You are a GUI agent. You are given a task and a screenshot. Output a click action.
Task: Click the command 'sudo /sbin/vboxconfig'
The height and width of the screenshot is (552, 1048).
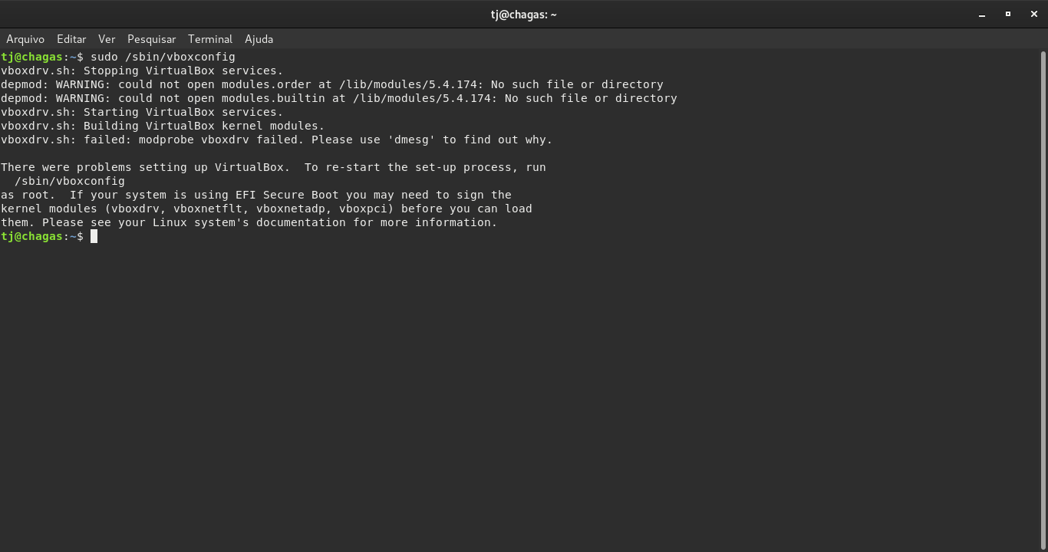(x=163, y=57)
